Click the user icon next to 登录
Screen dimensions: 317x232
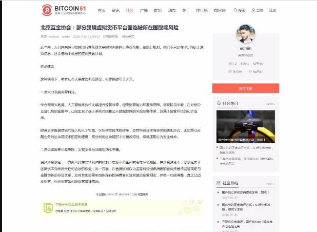[x=253, y=10]
